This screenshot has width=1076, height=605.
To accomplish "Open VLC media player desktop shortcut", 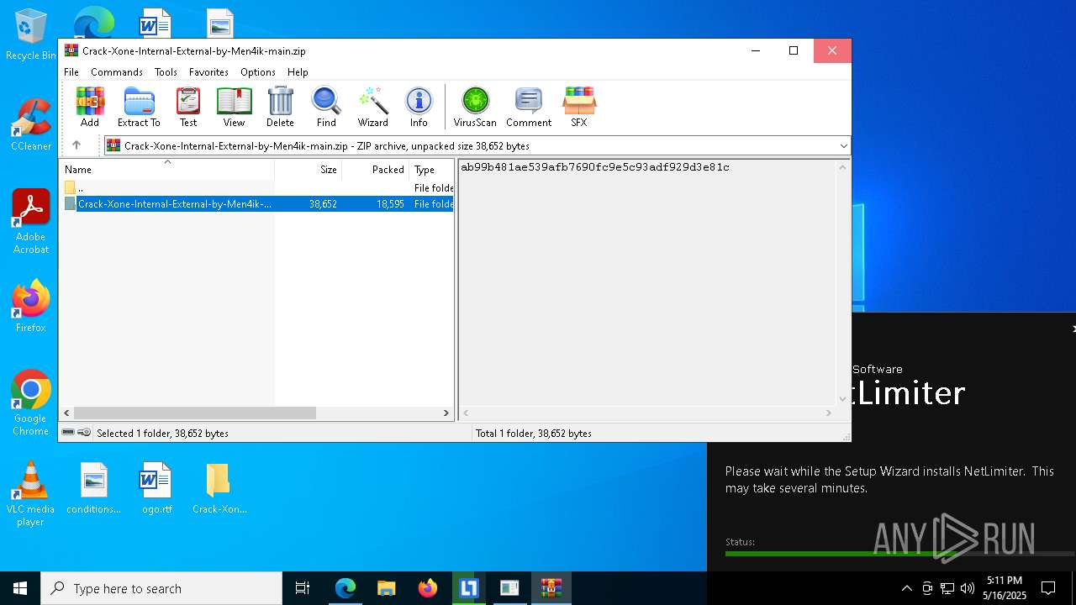I will coord(31,494).
